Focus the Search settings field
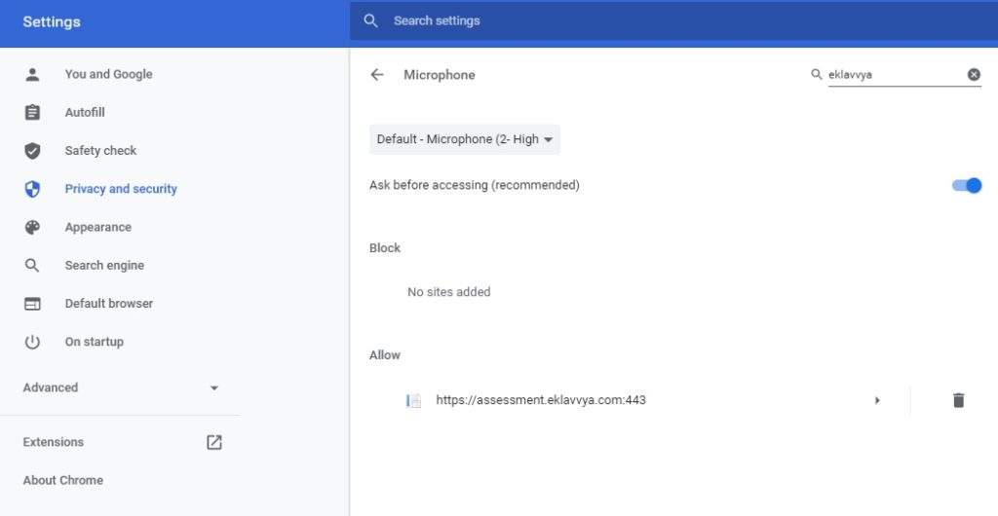The width and height of the screenshot is (998, 516). (x=674, y=21)
